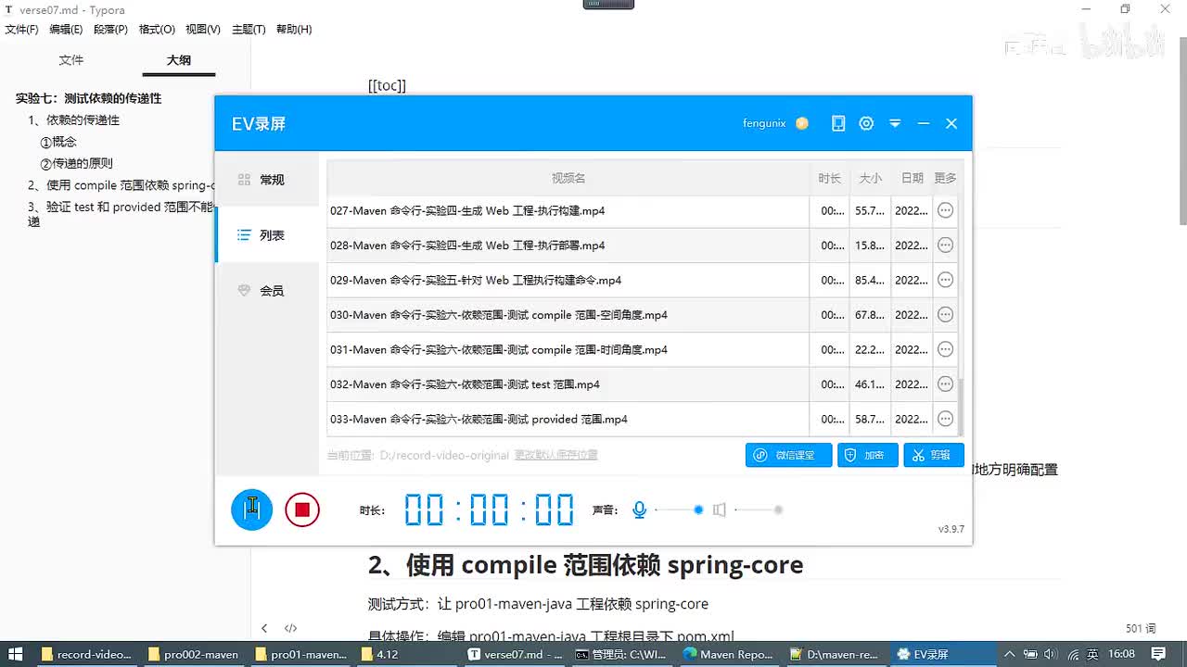Screen dimensions: 1187x667
Task: Click outline item 1、依赖的传递性
Action: click(x=74, y=120)
